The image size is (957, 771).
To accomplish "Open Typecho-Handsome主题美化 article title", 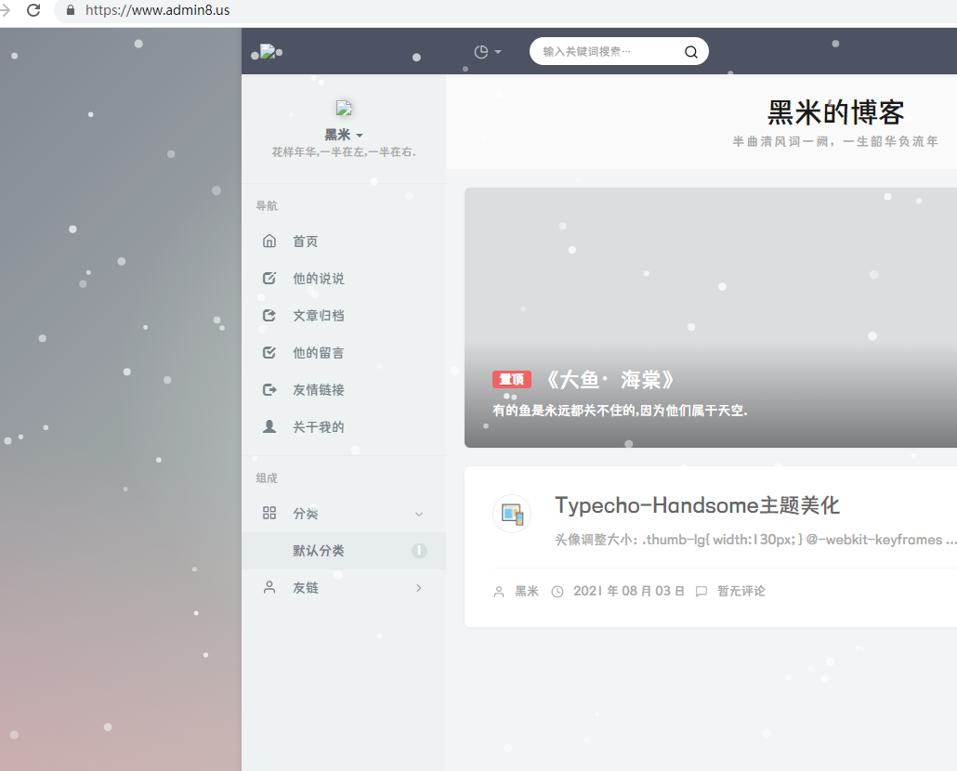I will point(697,505).
